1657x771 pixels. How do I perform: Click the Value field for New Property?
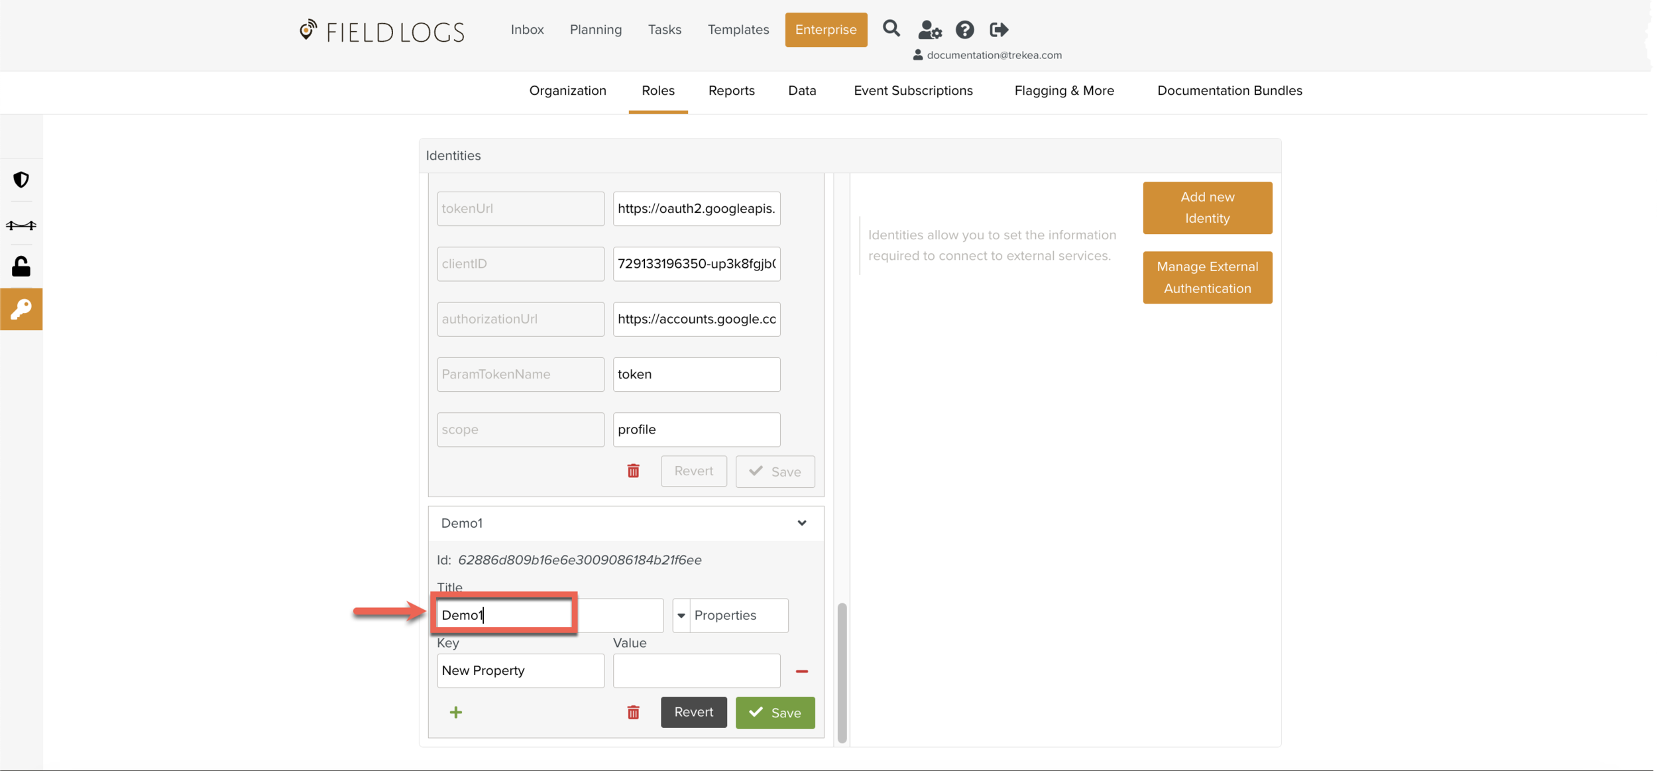pyautogui.click(x=696, y=671)
